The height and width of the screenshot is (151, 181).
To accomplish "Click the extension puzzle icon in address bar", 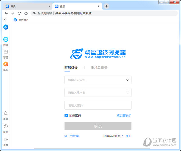I will 34,13.
